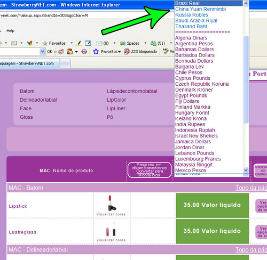
Task: Open the Help menu
Action: point(10,30)
